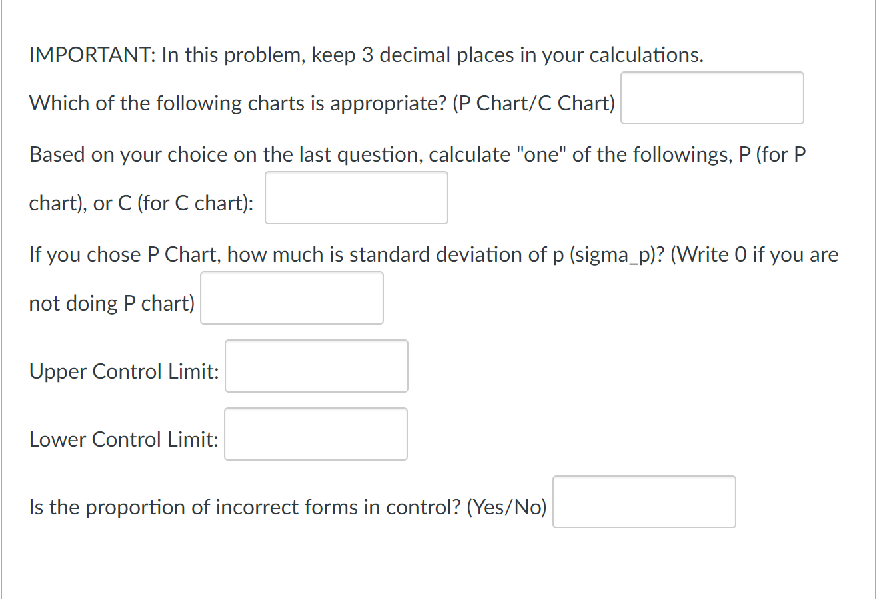Click the '(Yes/No)' hint text
Viewport: 877px width, 599px height.
click(x=506, y=508)
